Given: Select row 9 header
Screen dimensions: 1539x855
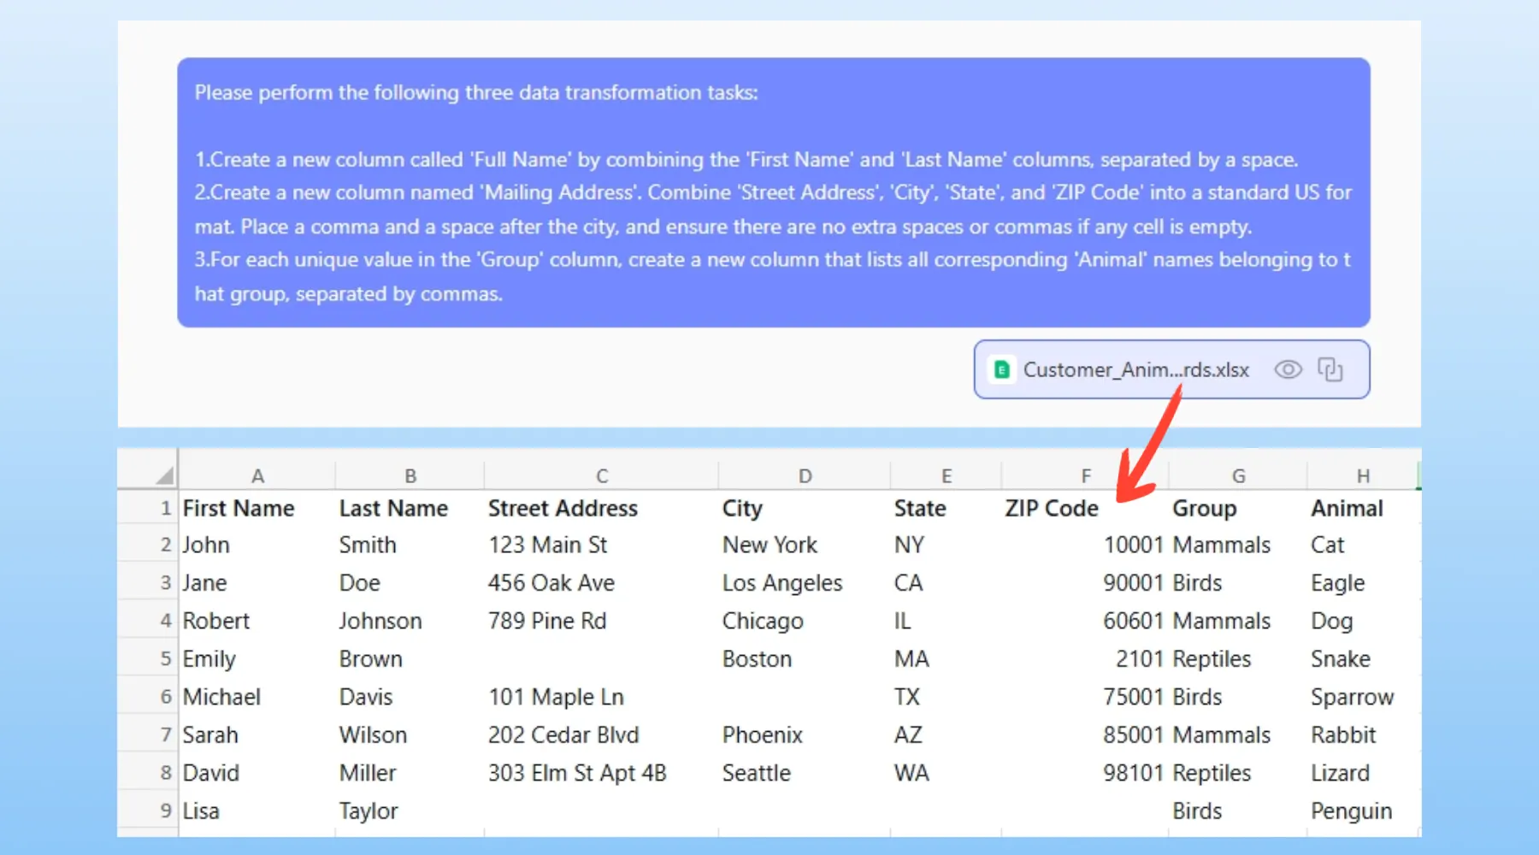Looking at the screenshot, I should tap(165, 811).
